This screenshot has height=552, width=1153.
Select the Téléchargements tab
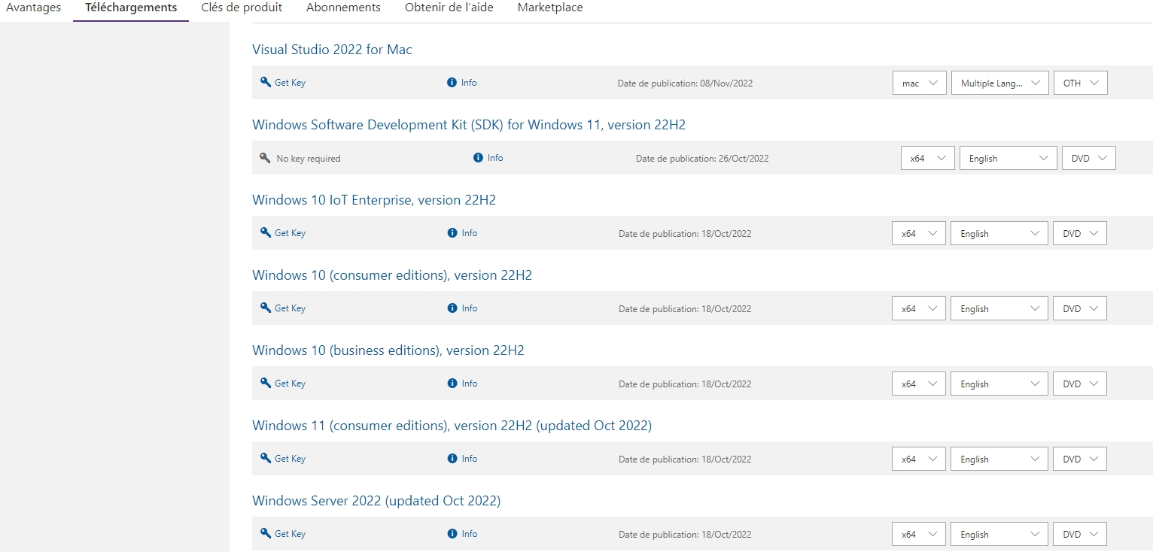point(131,8)
